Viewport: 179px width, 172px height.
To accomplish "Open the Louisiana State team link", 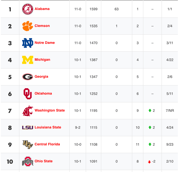I will (x=48, y=127).
